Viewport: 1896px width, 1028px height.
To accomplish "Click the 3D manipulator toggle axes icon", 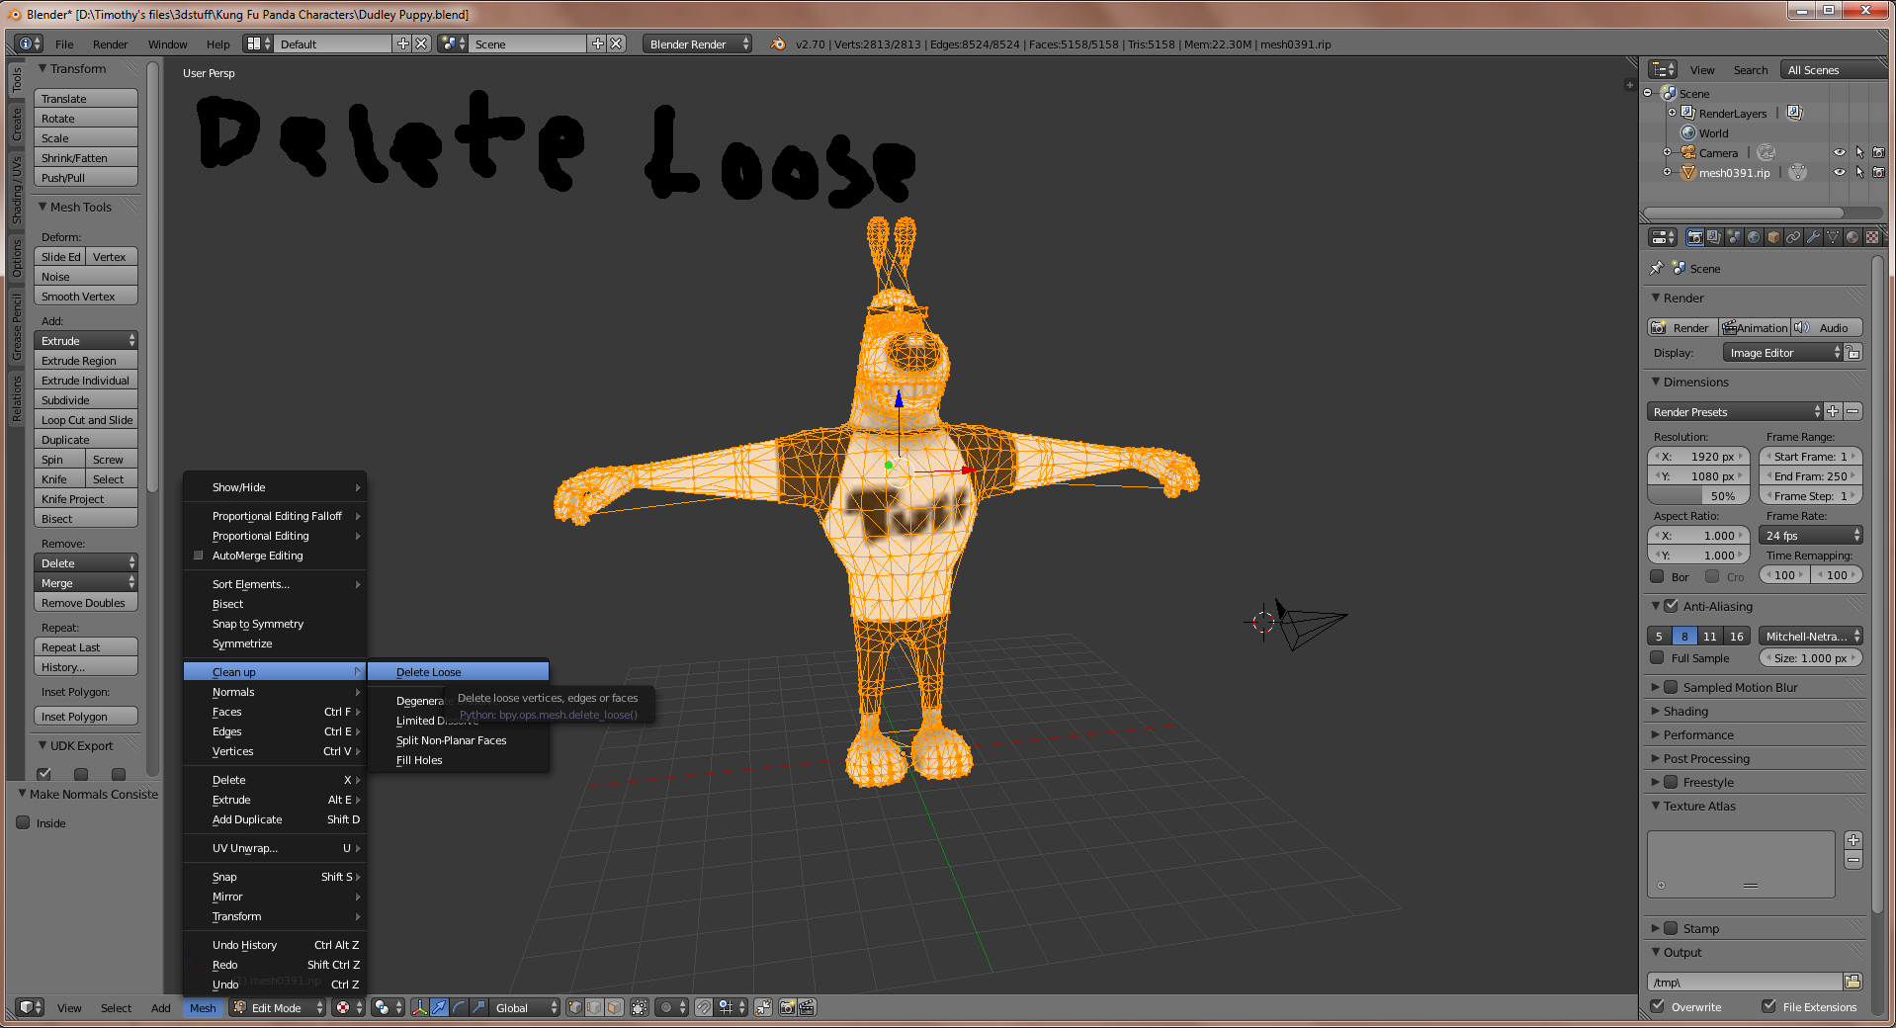I will [420, 1007].
